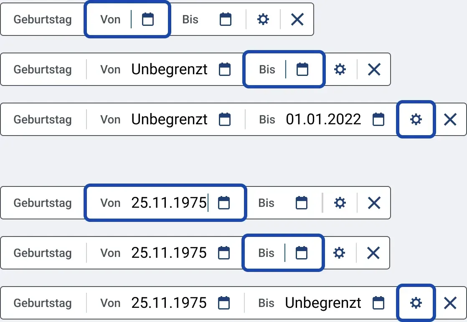Open calendar picker in the empty highlighted Von field
This screenshot has width=467, height=322.
(x=148, y=20)
